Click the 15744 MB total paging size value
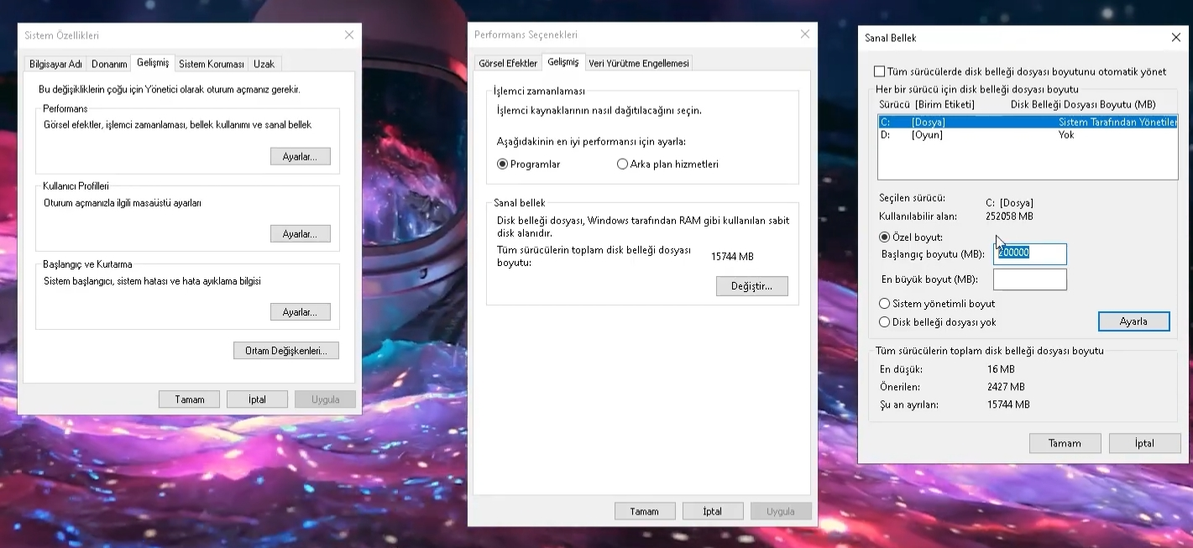Viewport: 1193px width, 548px height. coord(732,257)
